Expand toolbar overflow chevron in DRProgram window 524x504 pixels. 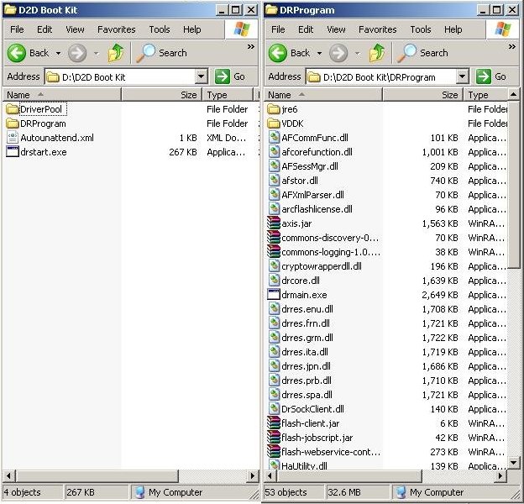tap(512, 47)
